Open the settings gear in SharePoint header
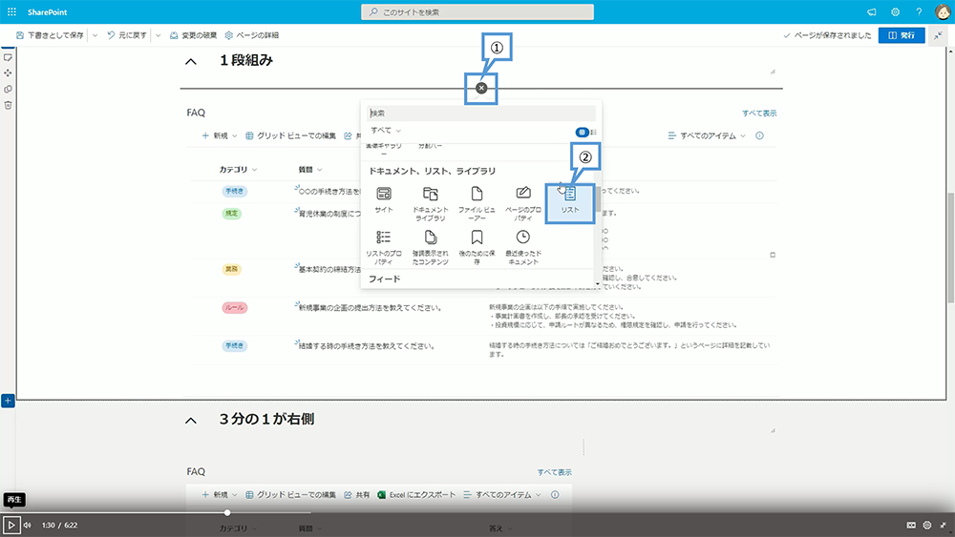The width and height of the screenshot is (955, 537). (896, 11)
